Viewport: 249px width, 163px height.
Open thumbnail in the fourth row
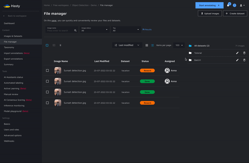click(58, 103)
